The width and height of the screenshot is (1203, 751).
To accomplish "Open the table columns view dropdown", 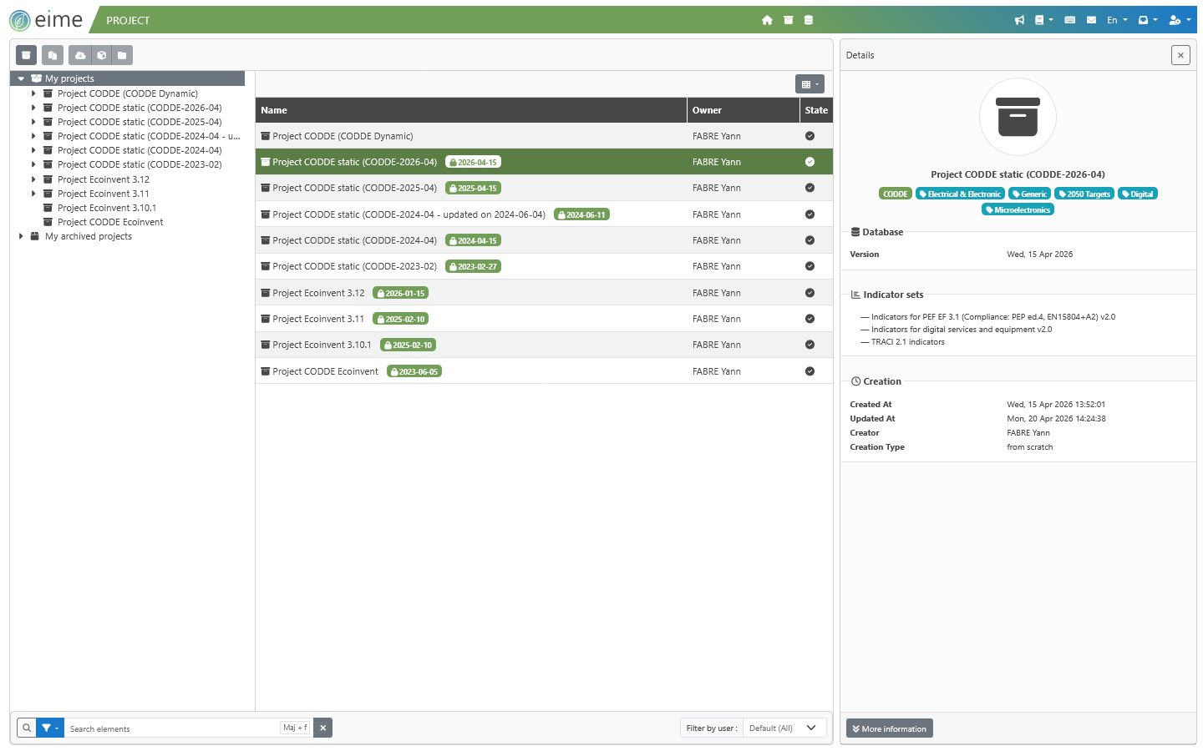I will tap(810, 83).
